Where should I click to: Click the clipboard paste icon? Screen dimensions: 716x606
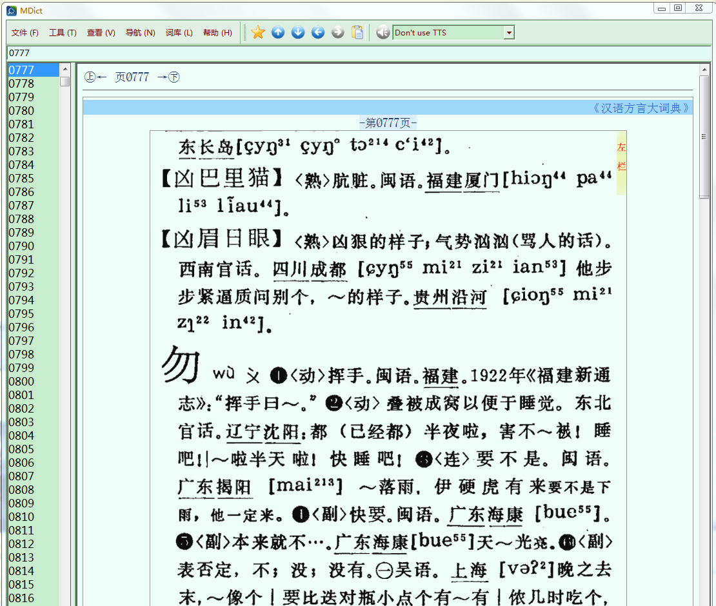click(357, 32)
